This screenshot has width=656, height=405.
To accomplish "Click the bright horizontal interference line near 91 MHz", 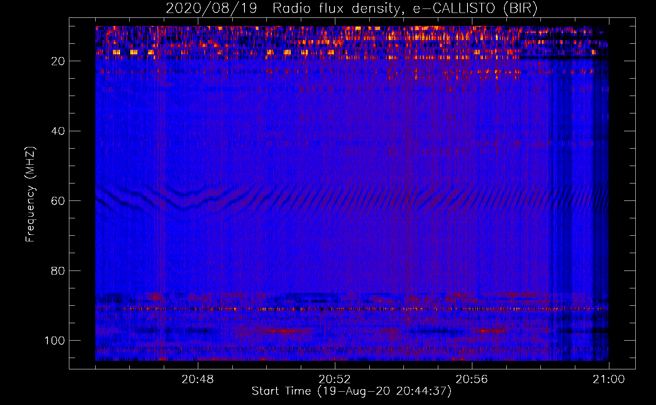I will click(x=352, y=309).
